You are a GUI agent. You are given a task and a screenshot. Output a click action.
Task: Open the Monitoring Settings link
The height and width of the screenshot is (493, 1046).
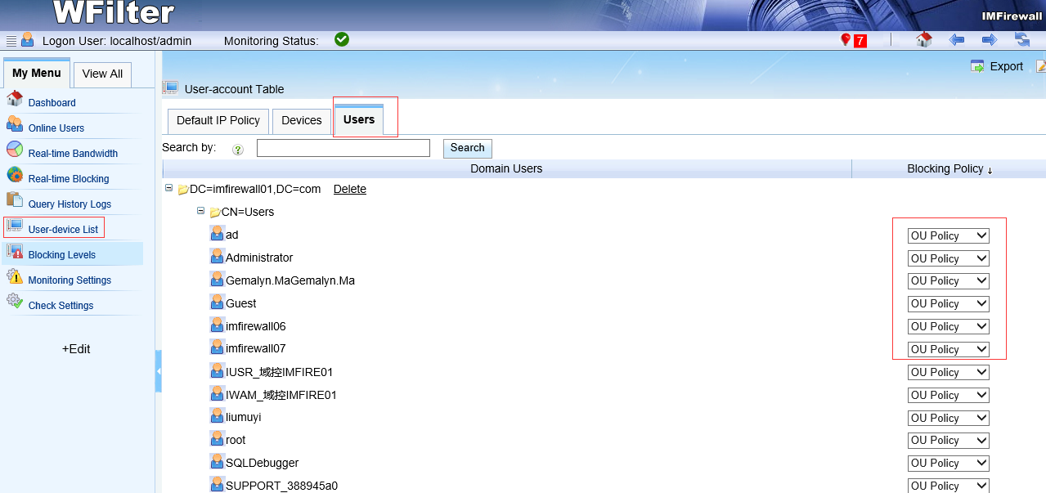70,280
